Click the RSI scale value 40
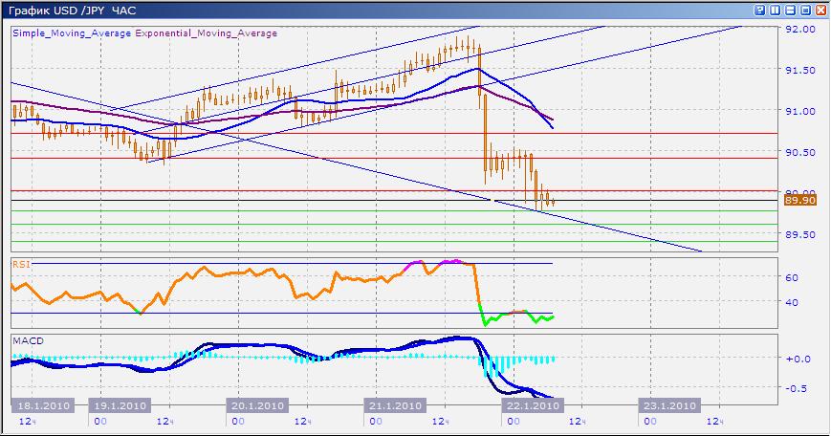This screenshot has height=436, width=831. [x=791, y=302]
